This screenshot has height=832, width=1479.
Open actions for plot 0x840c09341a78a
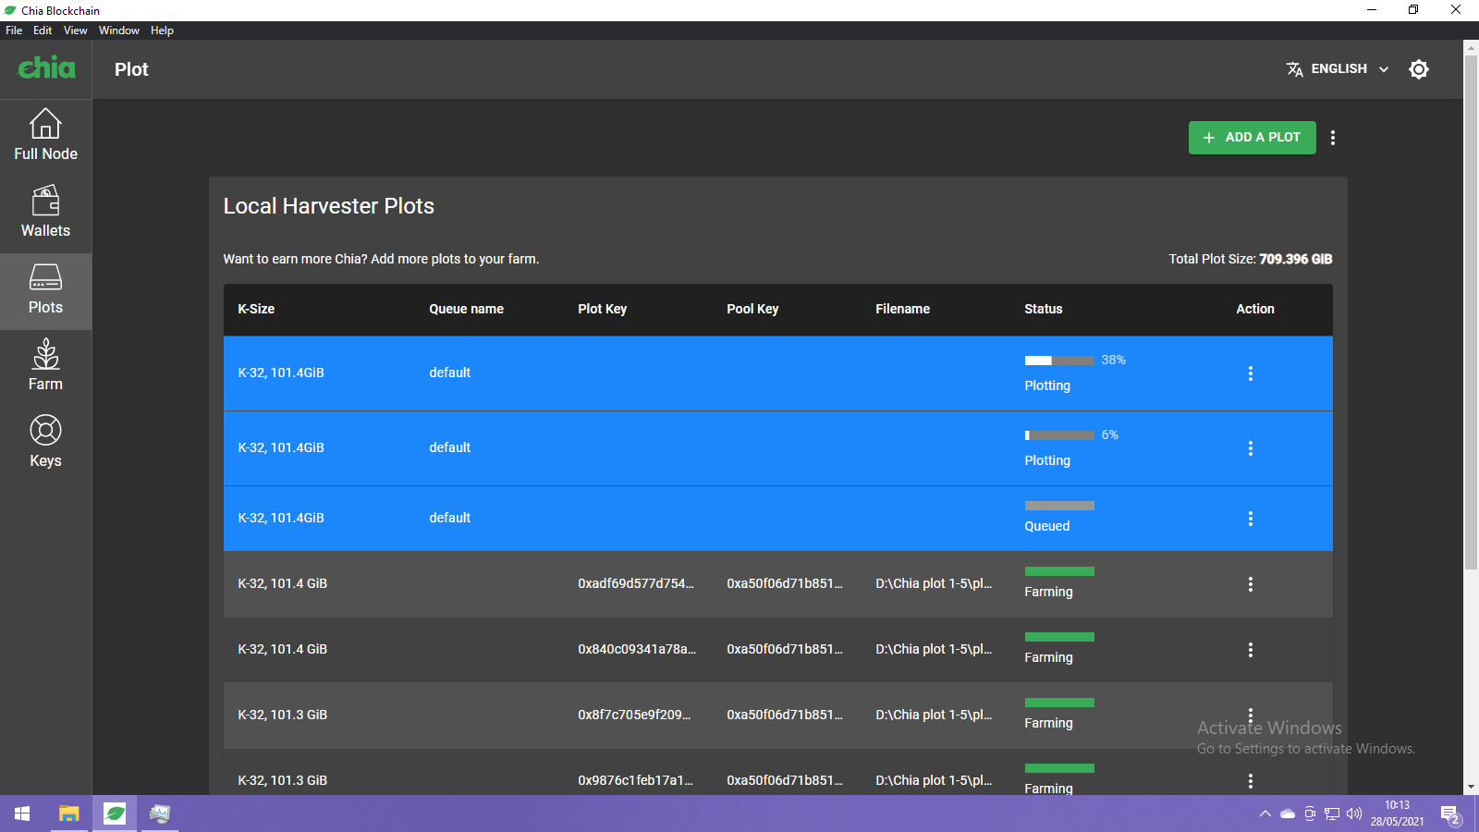point(1251,650)
